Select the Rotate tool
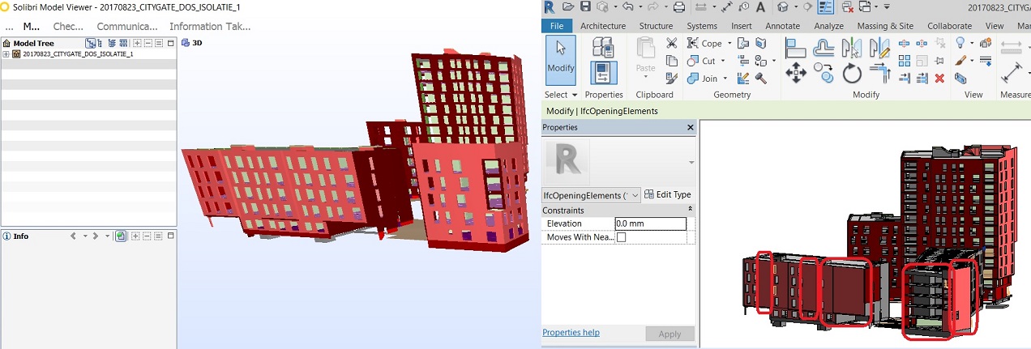Viewport: 1031px width, 349px height. [x=851, y=74]
